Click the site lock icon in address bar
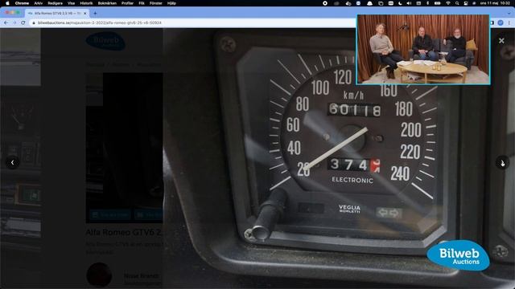This screenshot has height=289, width=515. [x=34, y=22]
